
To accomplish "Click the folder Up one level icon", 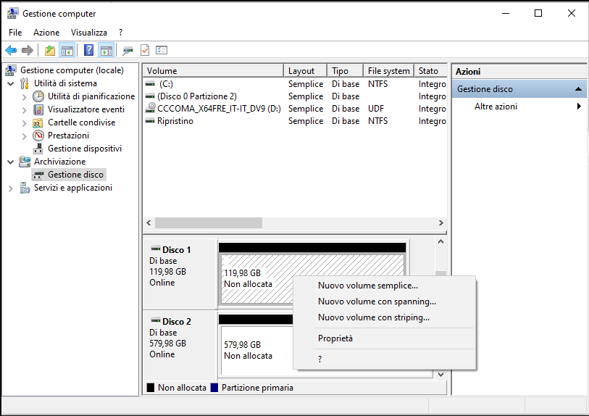I will 49,50.
